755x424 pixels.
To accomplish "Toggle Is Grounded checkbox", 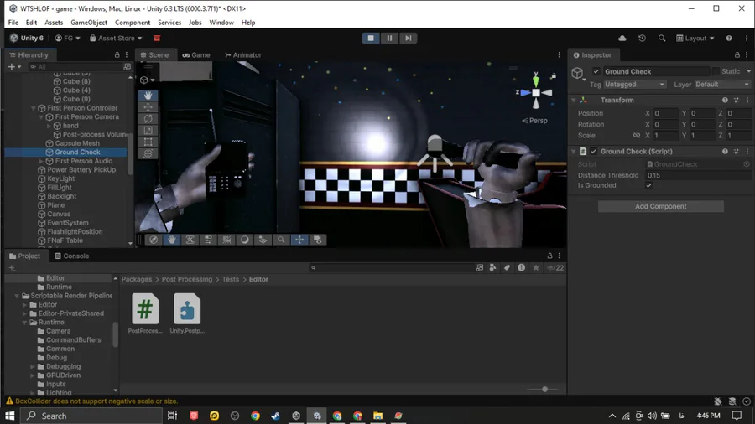I will (648, 185).
